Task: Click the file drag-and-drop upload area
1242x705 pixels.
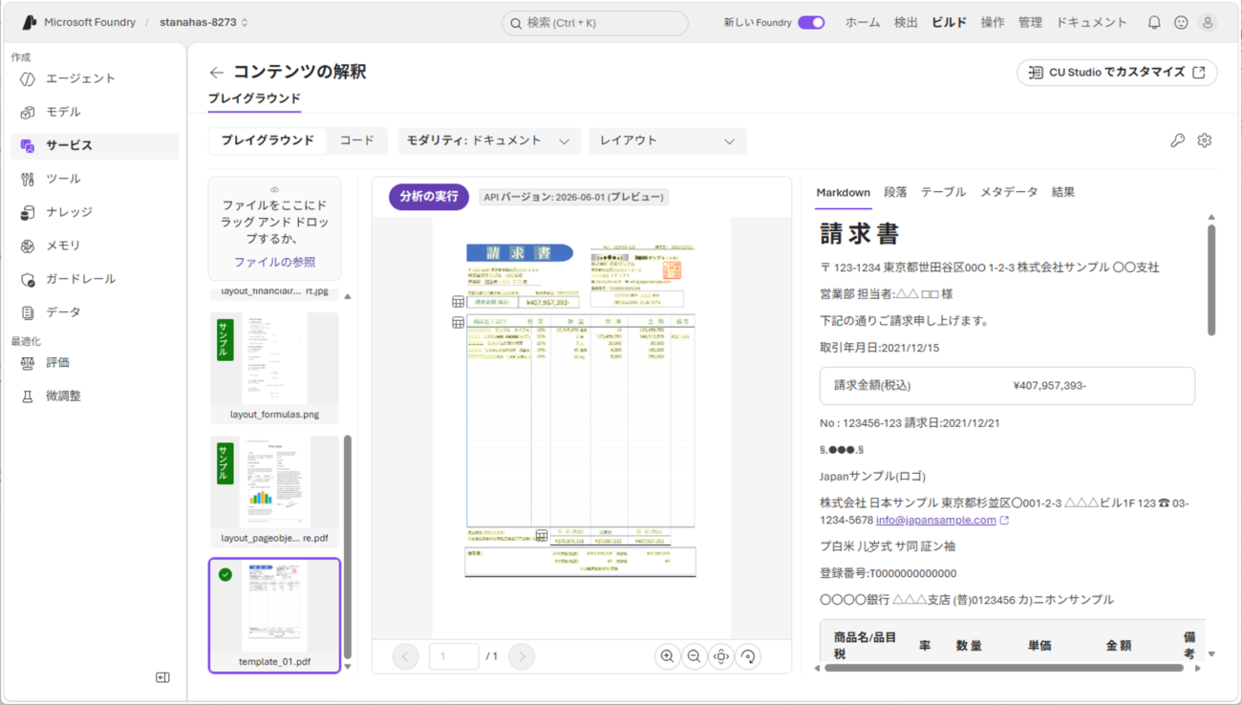Action: tap(274, 227)
